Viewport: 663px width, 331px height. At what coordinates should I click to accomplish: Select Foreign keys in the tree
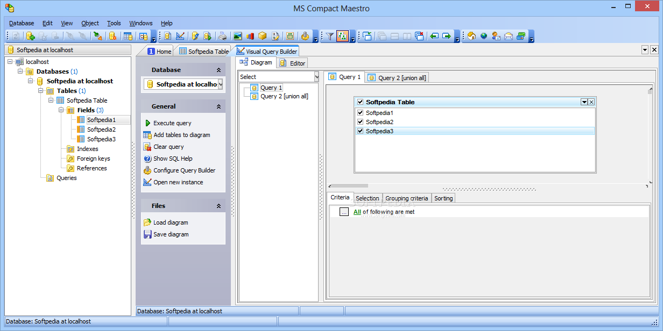coord(93,159)
